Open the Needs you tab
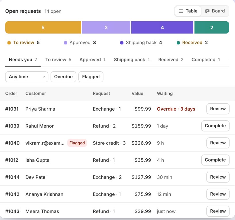Screen dimensions: 235x220 [x=23, y=60]
